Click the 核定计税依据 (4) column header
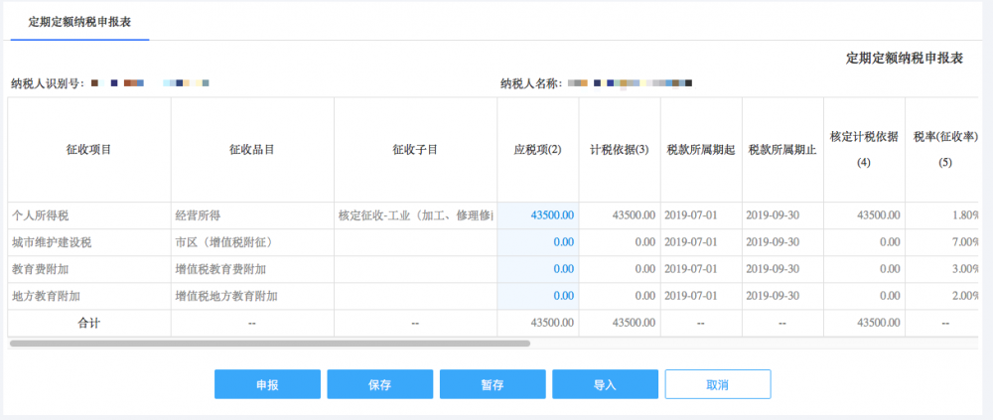Image resolution: width=993 pixels, height=420 pixels. click(865, 150)
